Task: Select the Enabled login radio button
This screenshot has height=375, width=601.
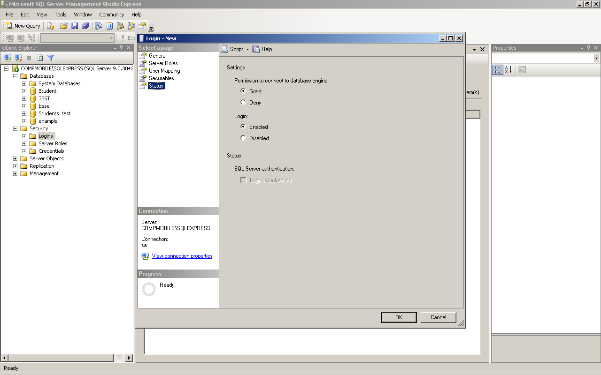Action: point(243,127)
